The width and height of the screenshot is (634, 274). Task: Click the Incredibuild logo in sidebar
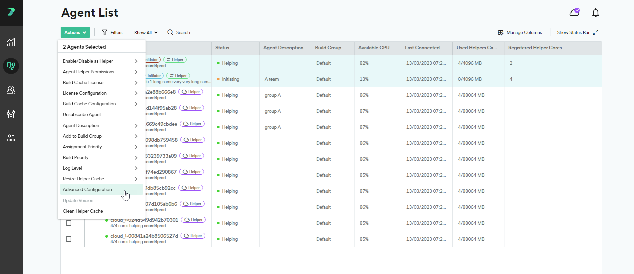click(x=11, y=12)
